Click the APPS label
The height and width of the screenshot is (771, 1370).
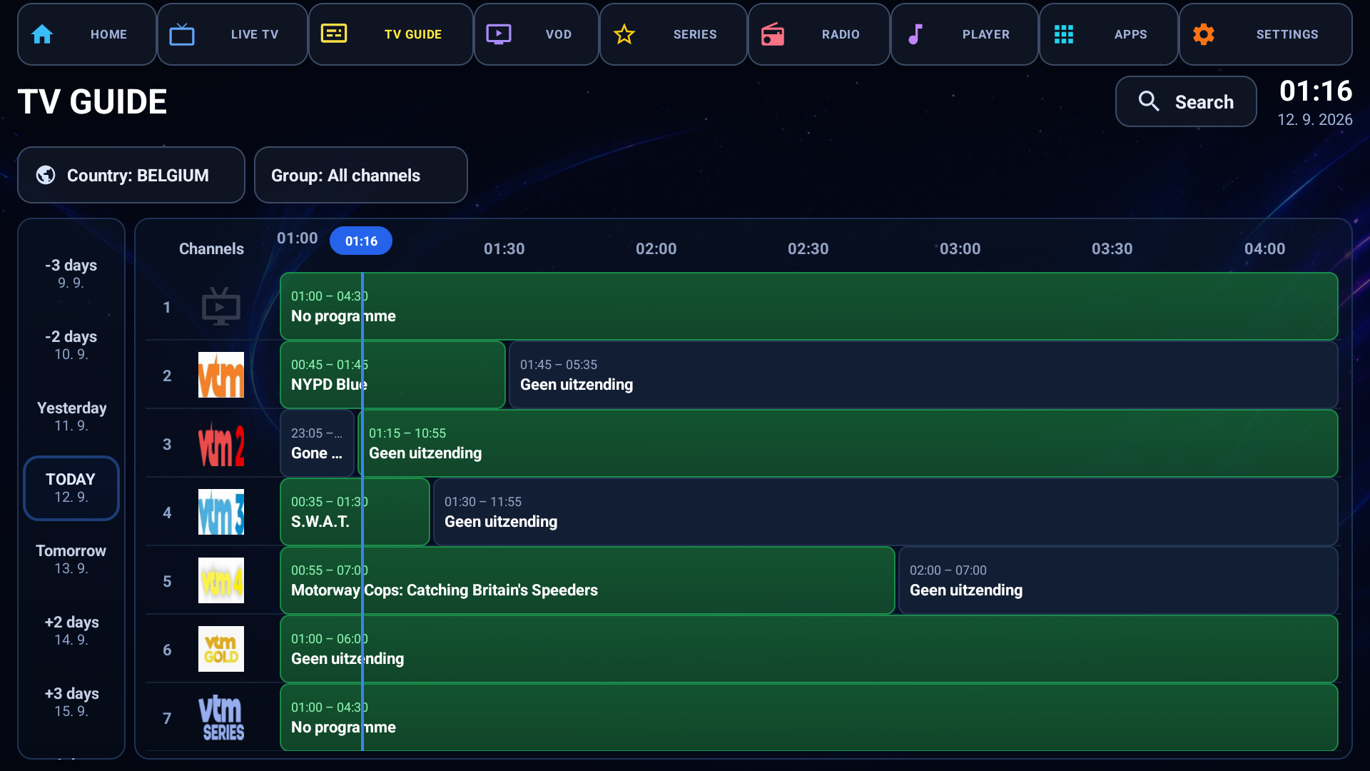tap(1131, 34)
